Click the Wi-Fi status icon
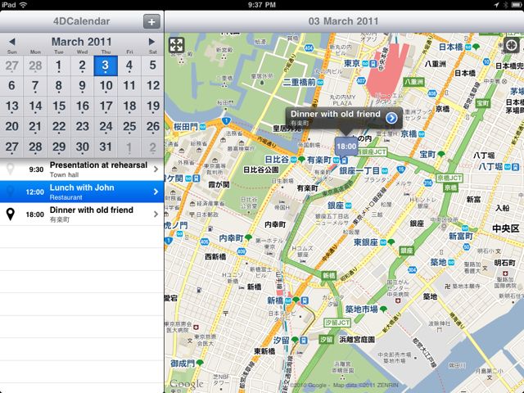This screenshot has height=393, width=524. [23, 5]
